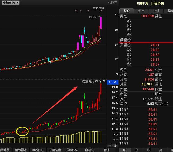This screenshot has width=173, height=152.
Task: Switch to the 细 detail tab
Action: coord(125,150)
